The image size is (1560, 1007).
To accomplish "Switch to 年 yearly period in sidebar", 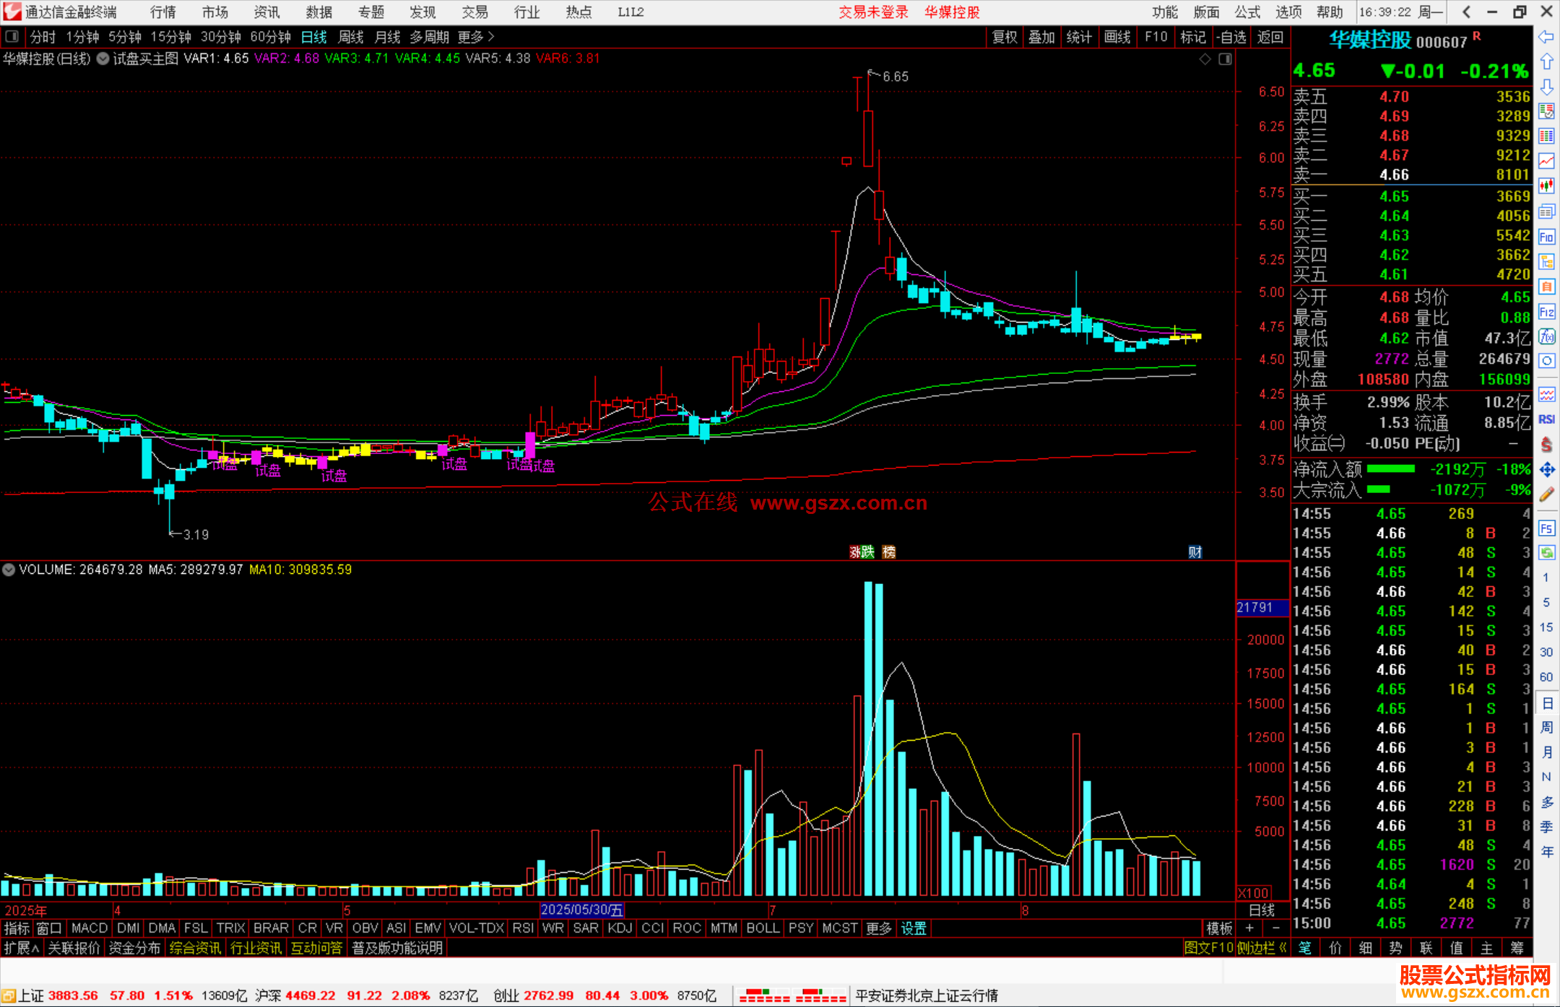I will pos(1546,852).
